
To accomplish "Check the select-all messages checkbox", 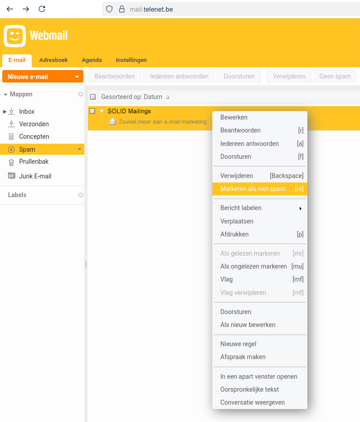I will (93, 97).
